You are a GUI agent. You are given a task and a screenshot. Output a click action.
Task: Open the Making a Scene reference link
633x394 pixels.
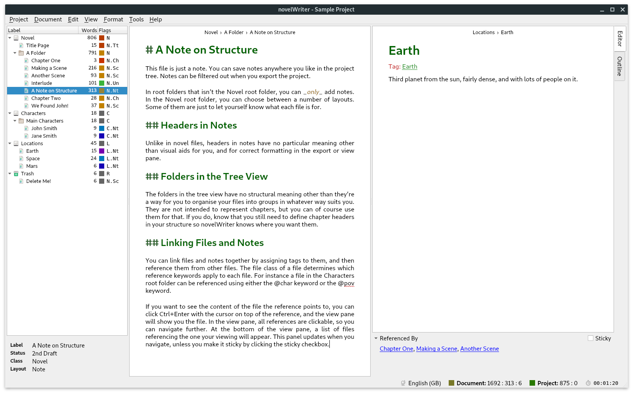(436, 349)
